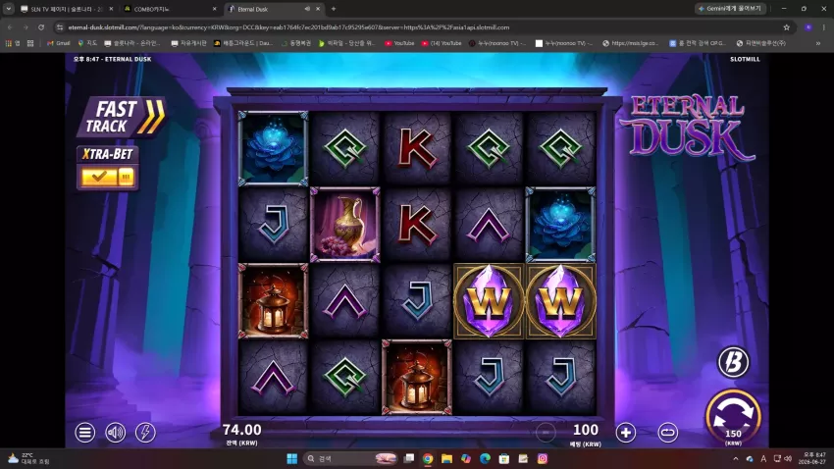Open the Chrome three-dot menu
Image resolution: width=834 pixels, height=469 pixels.
[x=824, y=27]
